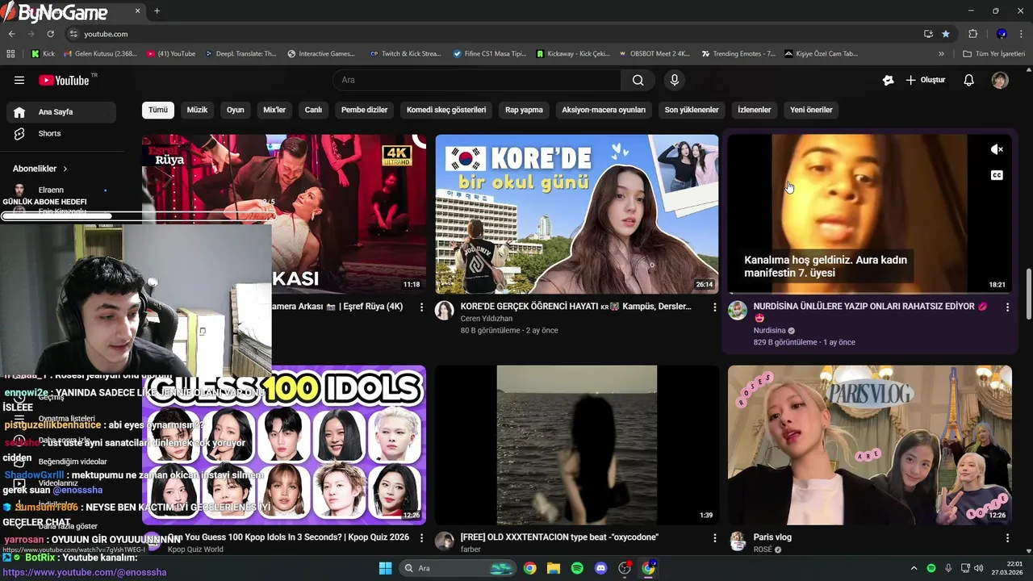Show more bookmarks with the chevron
Screen dimensions: 1033x581
[941, 54]
